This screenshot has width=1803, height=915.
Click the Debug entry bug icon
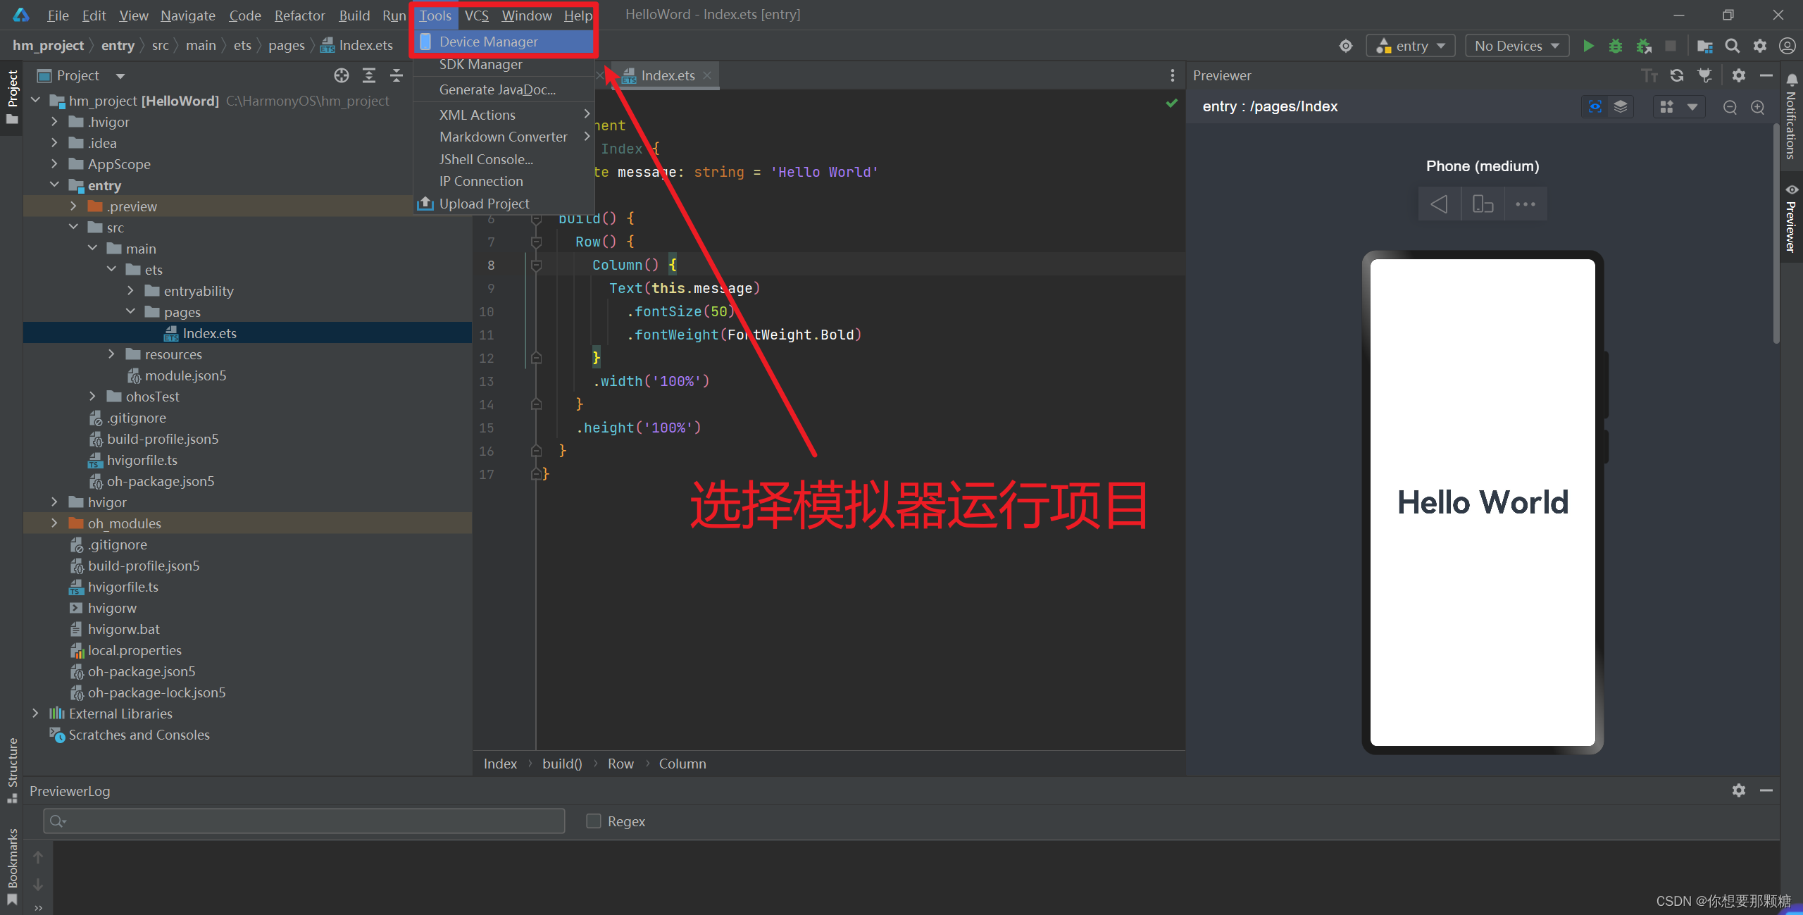[x=1616, y=46]
